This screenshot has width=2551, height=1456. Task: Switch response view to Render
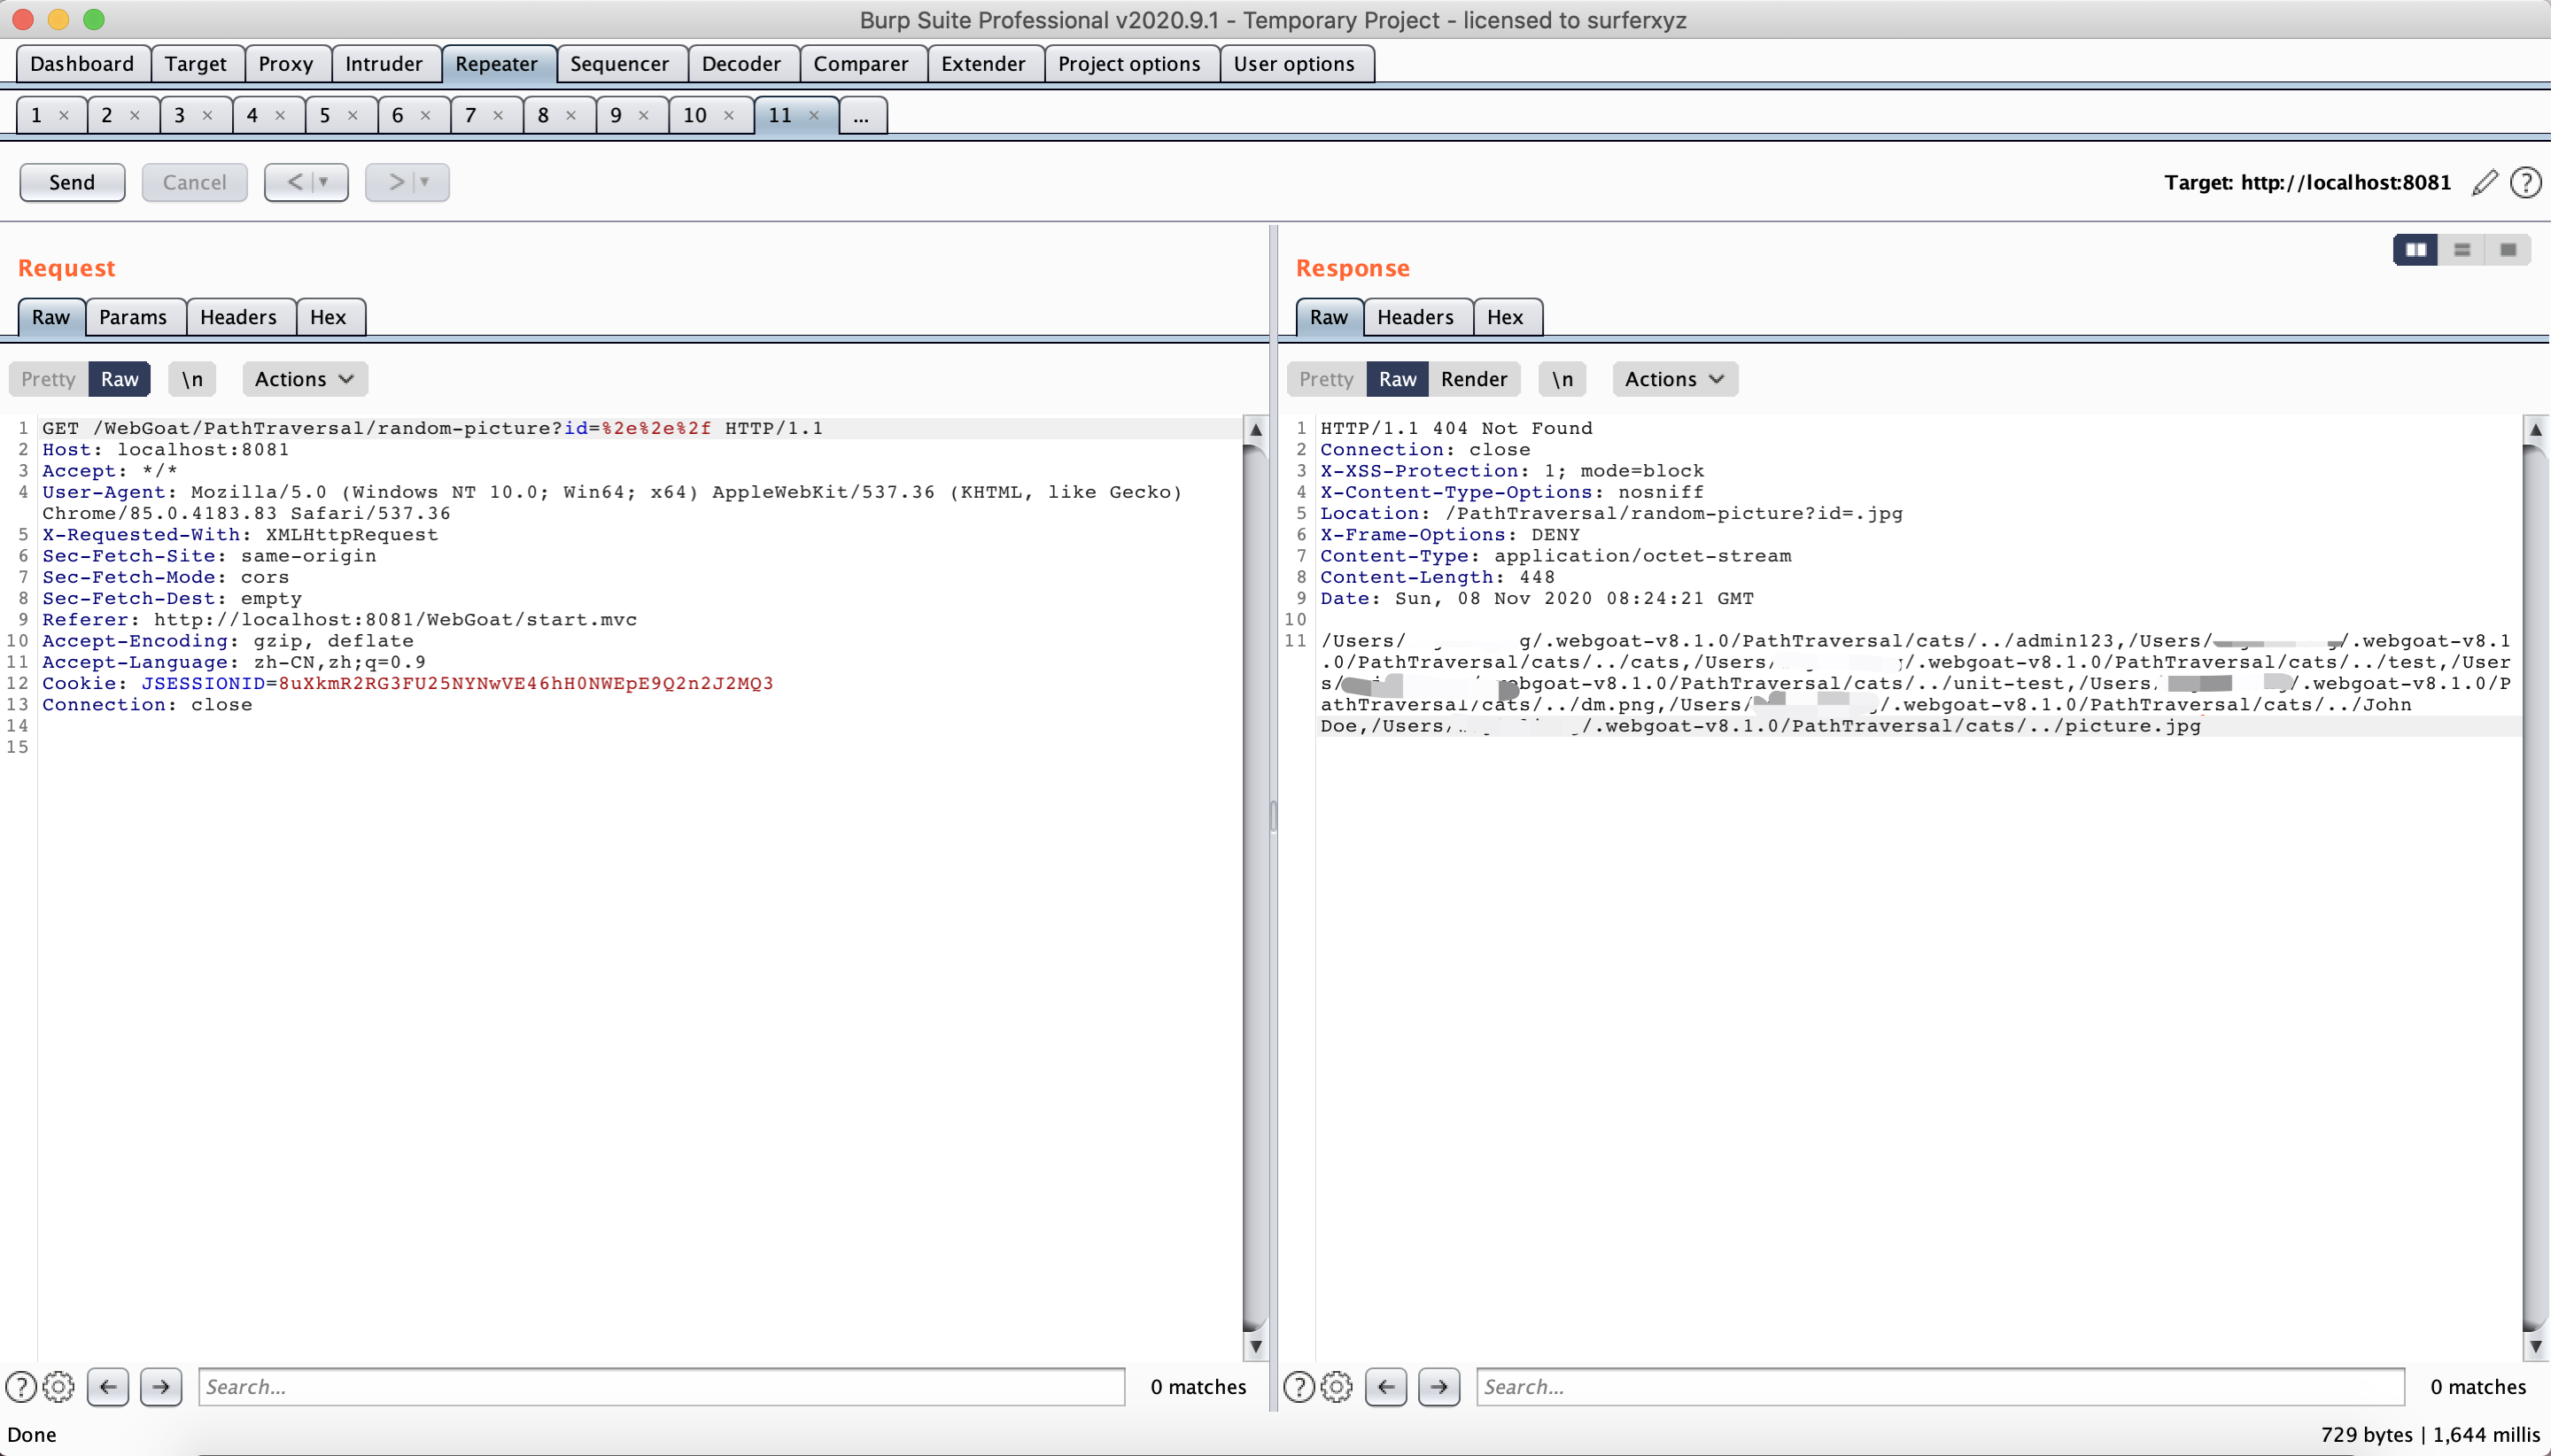point(1473,379)
